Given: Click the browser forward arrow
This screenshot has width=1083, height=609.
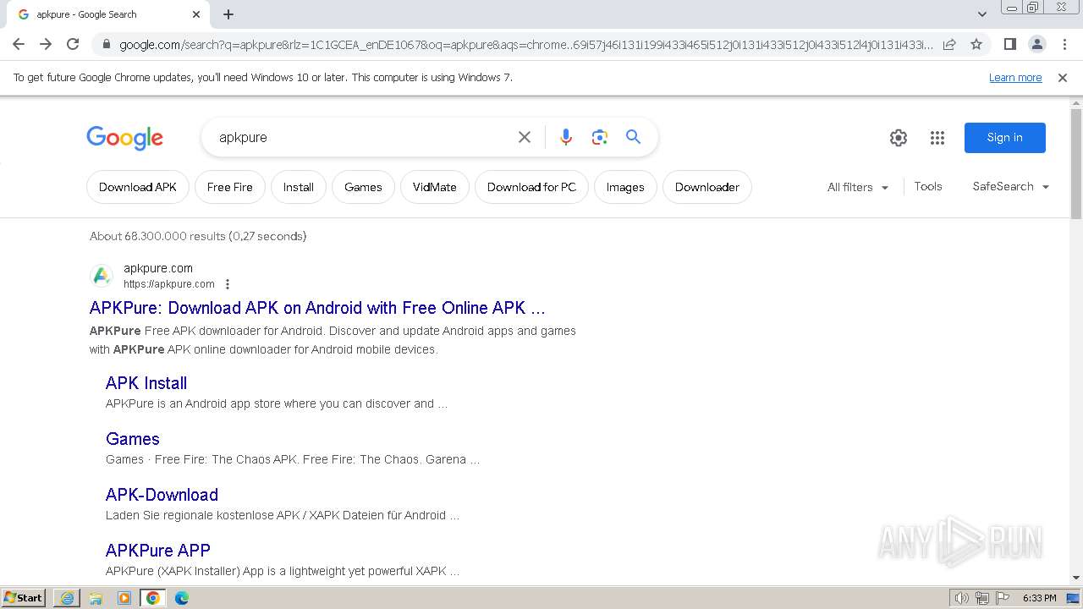Looking at the screenshot, I should click(x=46, y=44).
